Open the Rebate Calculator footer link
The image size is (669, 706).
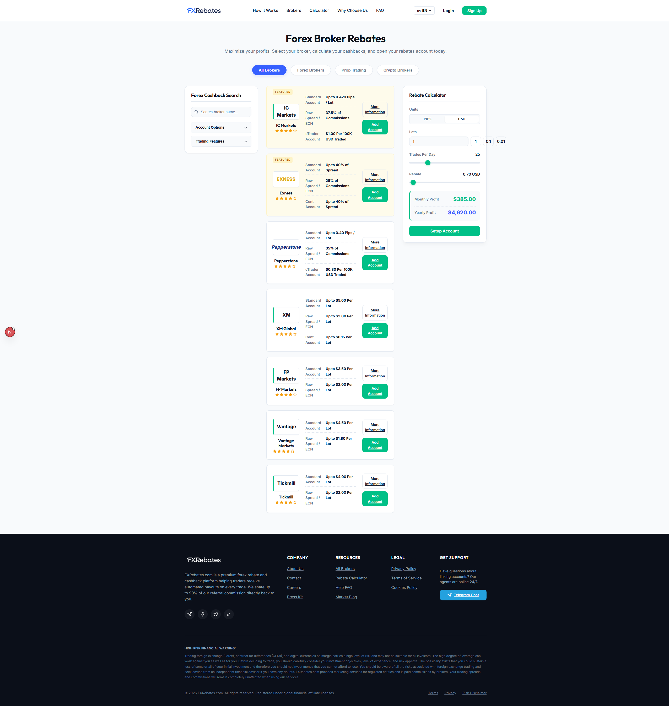351,578
